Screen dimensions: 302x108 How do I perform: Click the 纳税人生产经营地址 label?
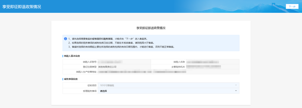[86, 72]
